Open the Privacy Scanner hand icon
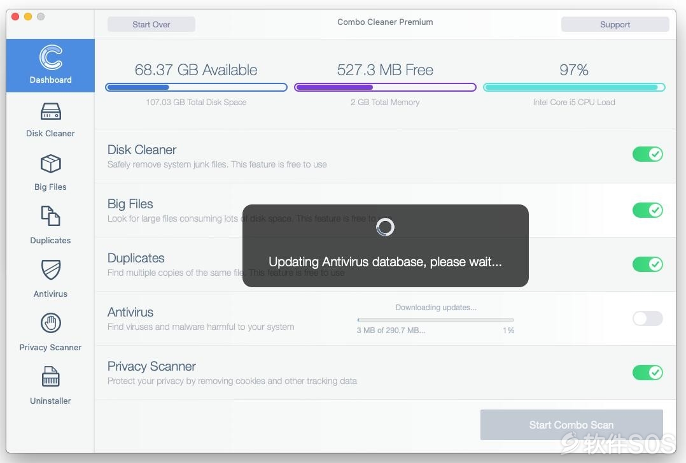The width and height of the screenshot is (686, 463). 51,324
